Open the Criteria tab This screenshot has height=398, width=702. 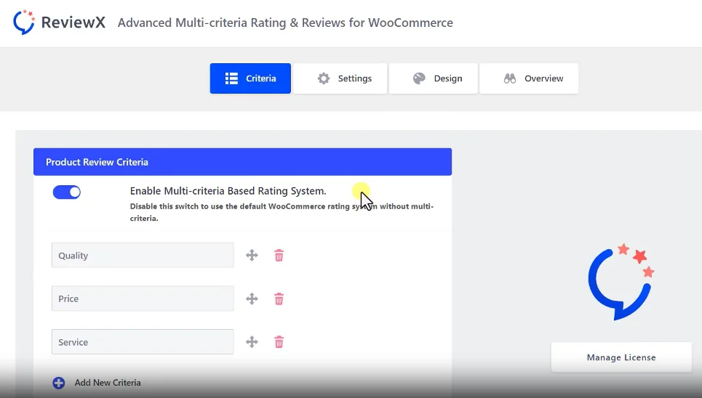[x=250, y=78]
